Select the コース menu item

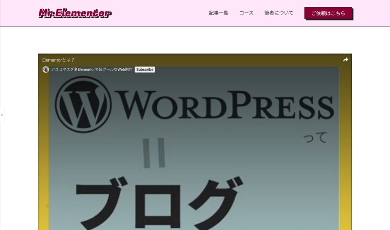(x=246, y=13)
